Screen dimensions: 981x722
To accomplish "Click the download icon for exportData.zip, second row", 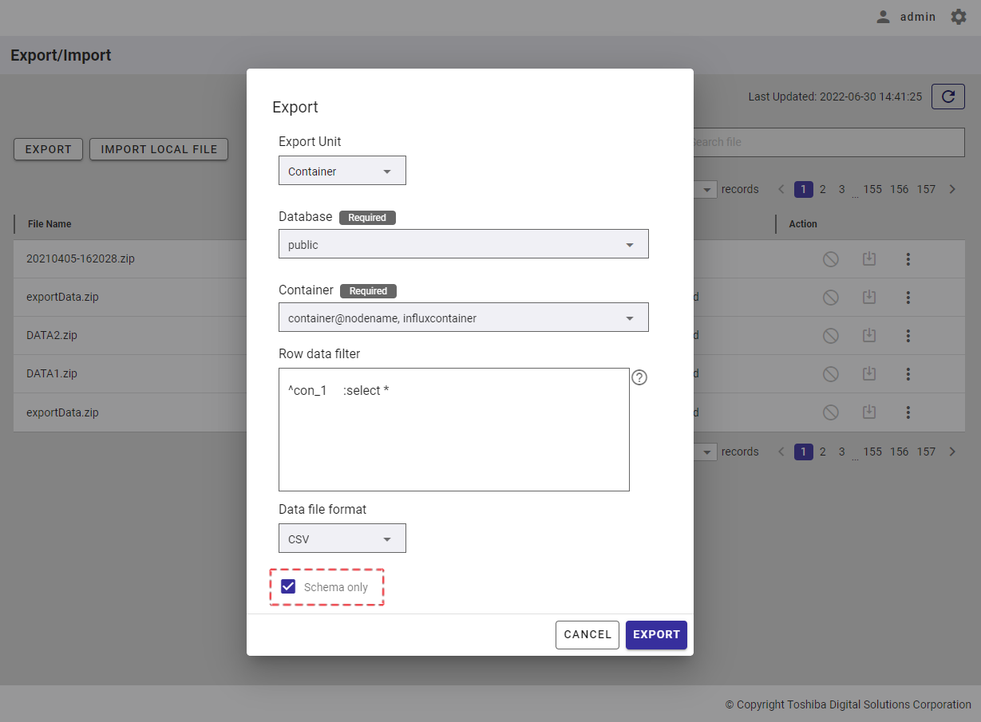I will pyautogui.click(x=869, y=297).
